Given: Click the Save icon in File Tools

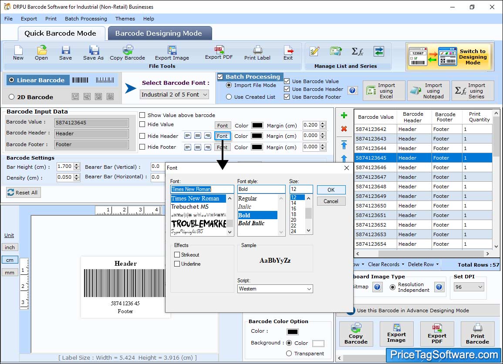Looking at the screenshot, I should coord(65,53).
